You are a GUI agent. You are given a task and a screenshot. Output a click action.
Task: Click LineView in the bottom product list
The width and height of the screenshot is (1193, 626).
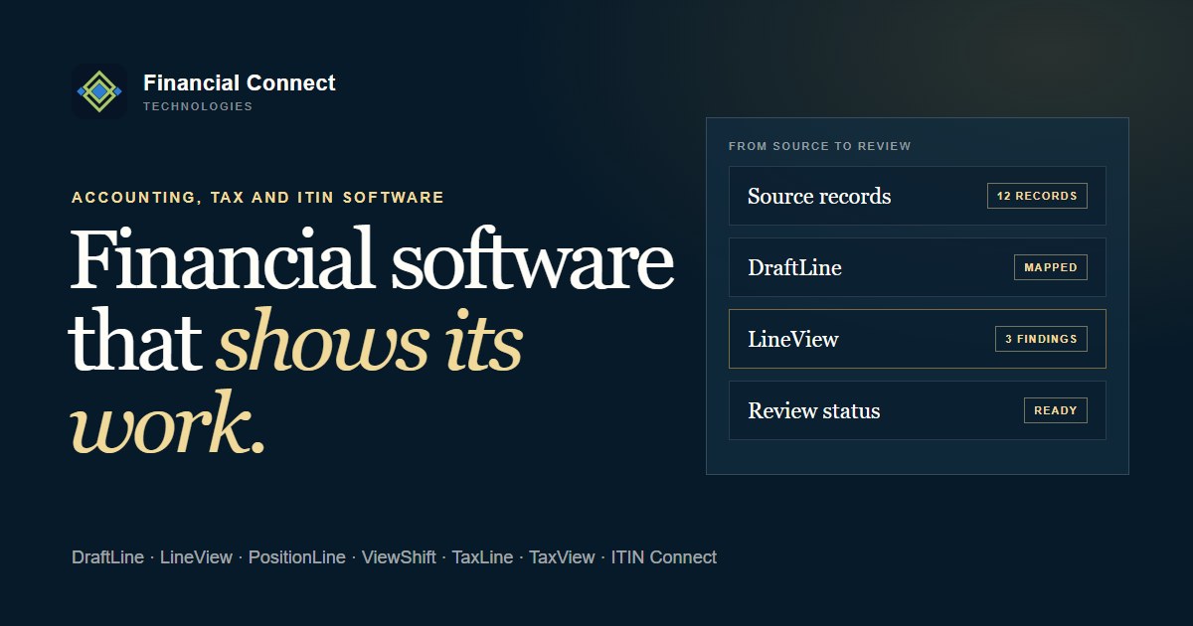coord(196,557)
